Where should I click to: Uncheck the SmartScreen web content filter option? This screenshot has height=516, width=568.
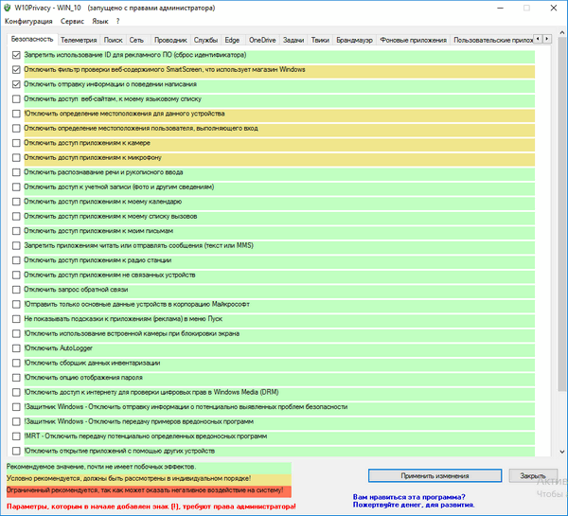tap(16, 70)
